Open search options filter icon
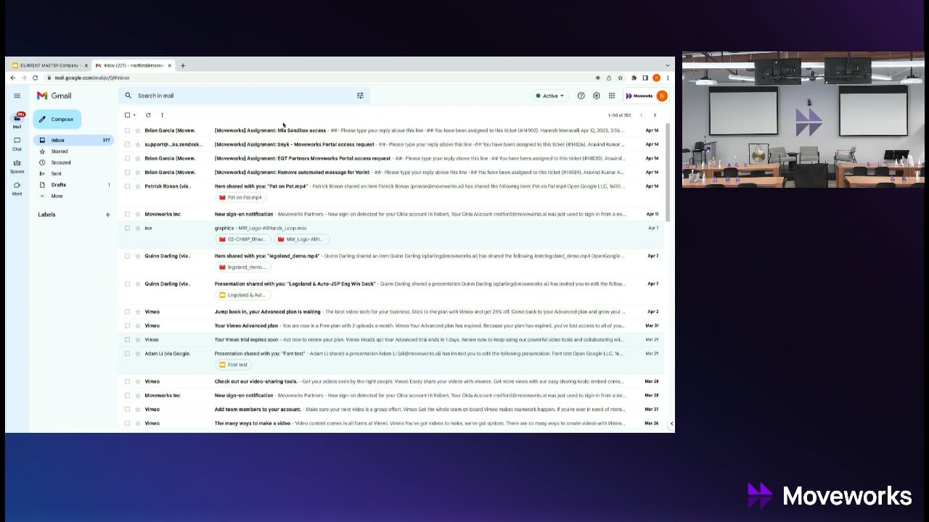 click(x=360, y=96)
